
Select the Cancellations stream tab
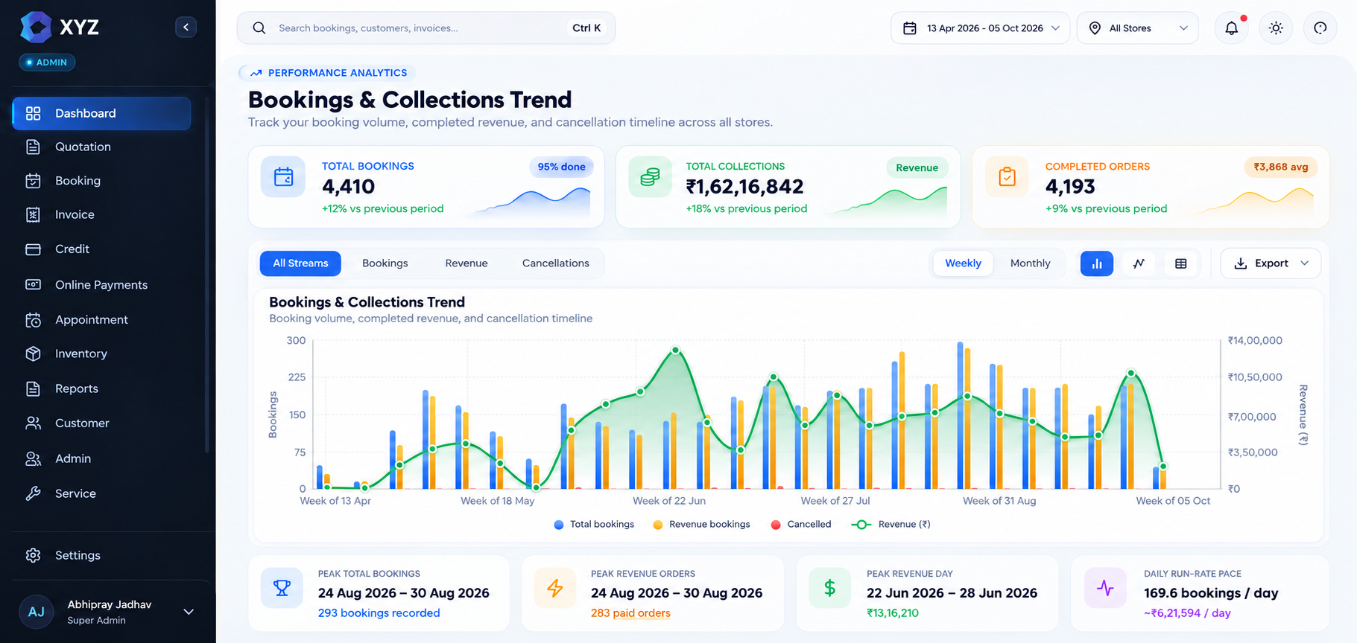coord(556,263)
